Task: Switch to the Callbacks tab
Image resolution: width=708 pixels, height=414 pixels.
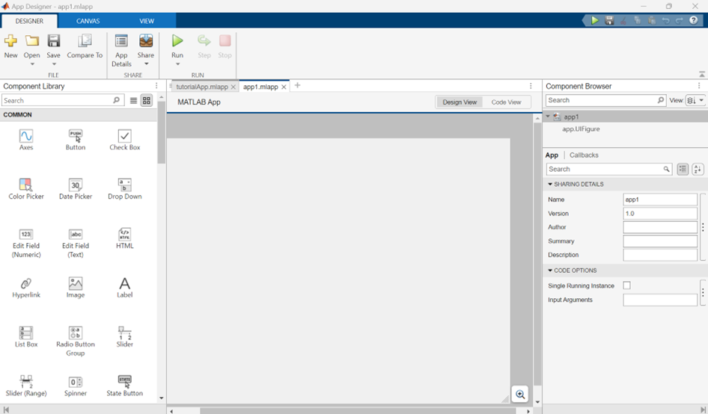Action: 584,155
